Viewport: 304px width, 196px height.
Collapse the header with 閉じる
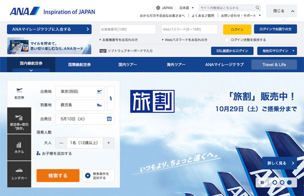pyautogui.click(x=282, y=10)
